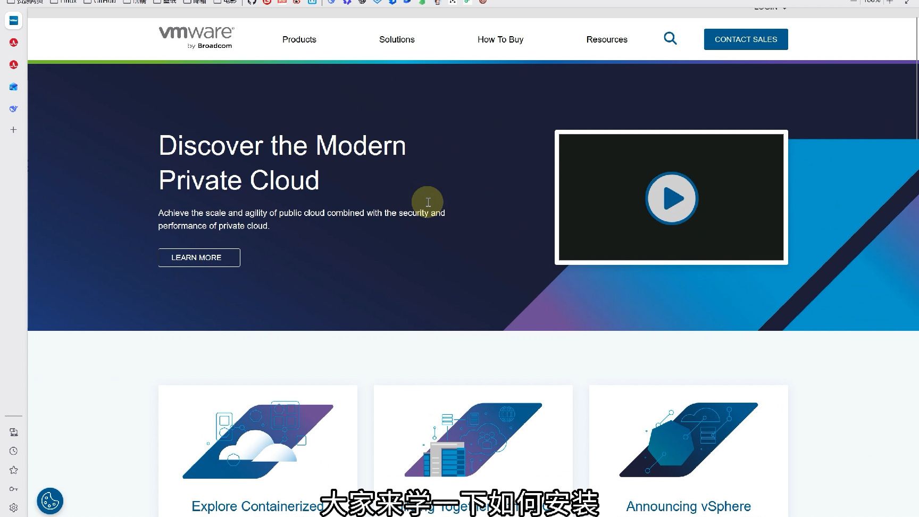The height and width of the screenshot is (517, 919).
Task: Open the cookie preferences button
Action: click(50, 501)
